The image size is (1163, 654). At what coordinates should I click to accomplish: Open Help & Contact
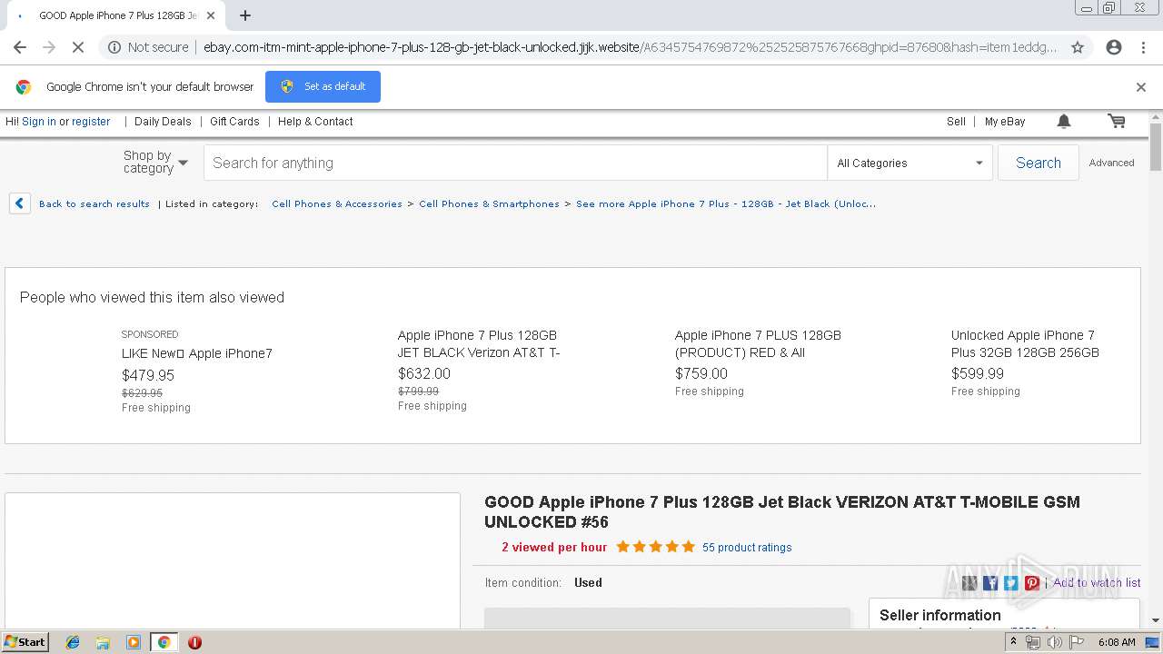point(315,121)
